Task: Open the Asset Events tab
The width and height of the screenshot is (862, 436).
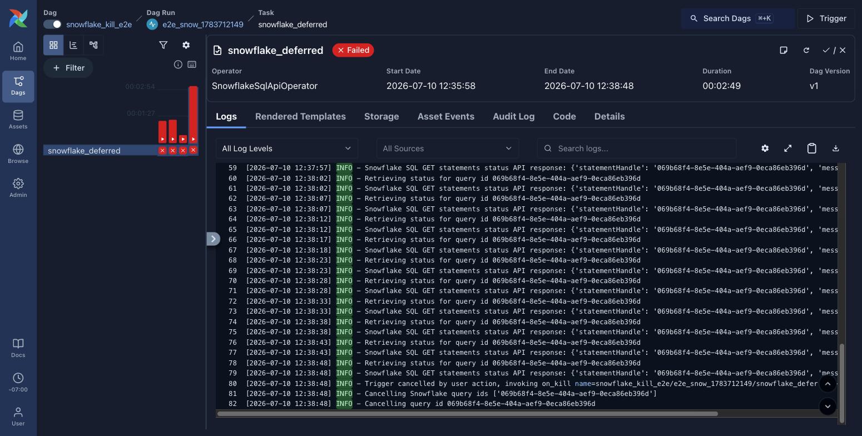Action: pyautogui.click(x=446, y=116)
